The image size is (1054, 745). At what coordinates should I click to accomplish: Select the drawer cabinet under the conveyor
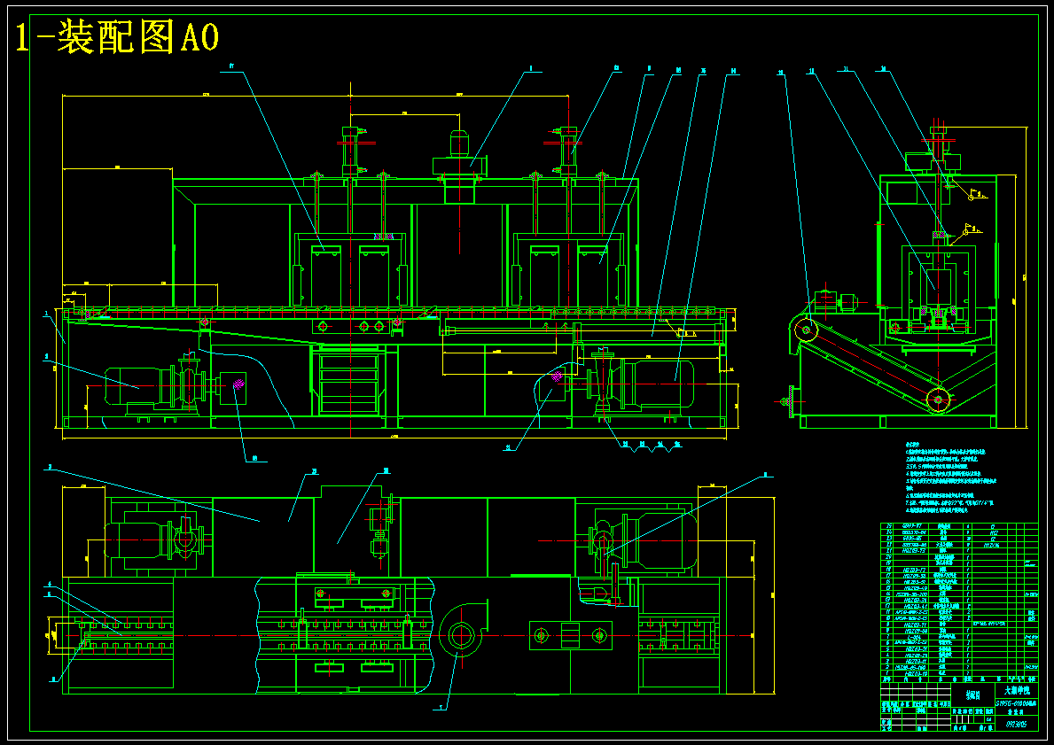(349, 383)
